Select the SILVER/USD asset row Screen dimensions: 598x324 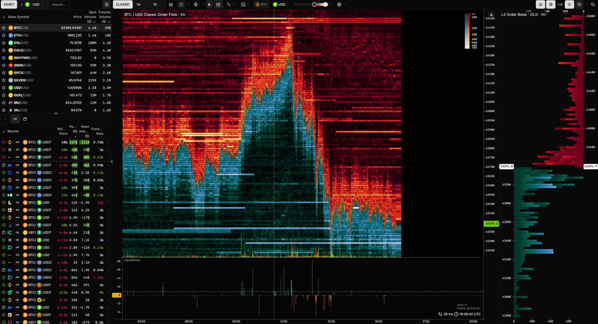[x=56, y=80]
